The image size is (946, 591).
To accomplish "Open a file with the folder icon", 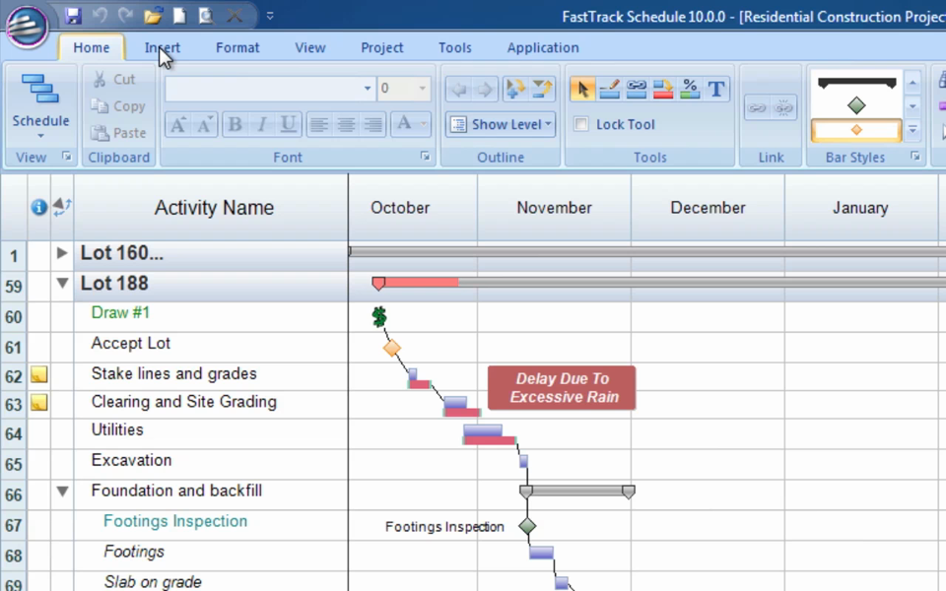I will [x=154, y=16].
